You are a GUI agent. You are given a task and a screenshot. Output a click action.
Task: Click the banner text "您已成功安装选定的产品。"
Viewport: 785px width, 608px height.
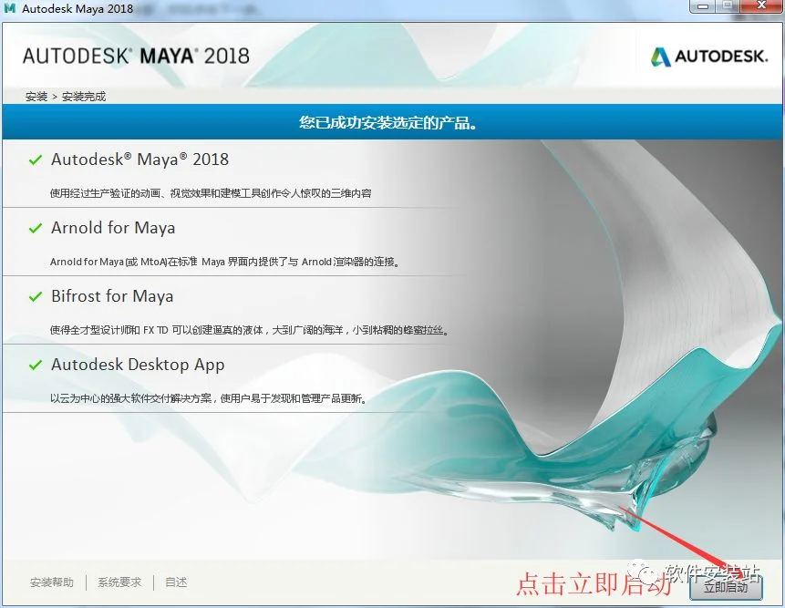(x=387, y=122)
